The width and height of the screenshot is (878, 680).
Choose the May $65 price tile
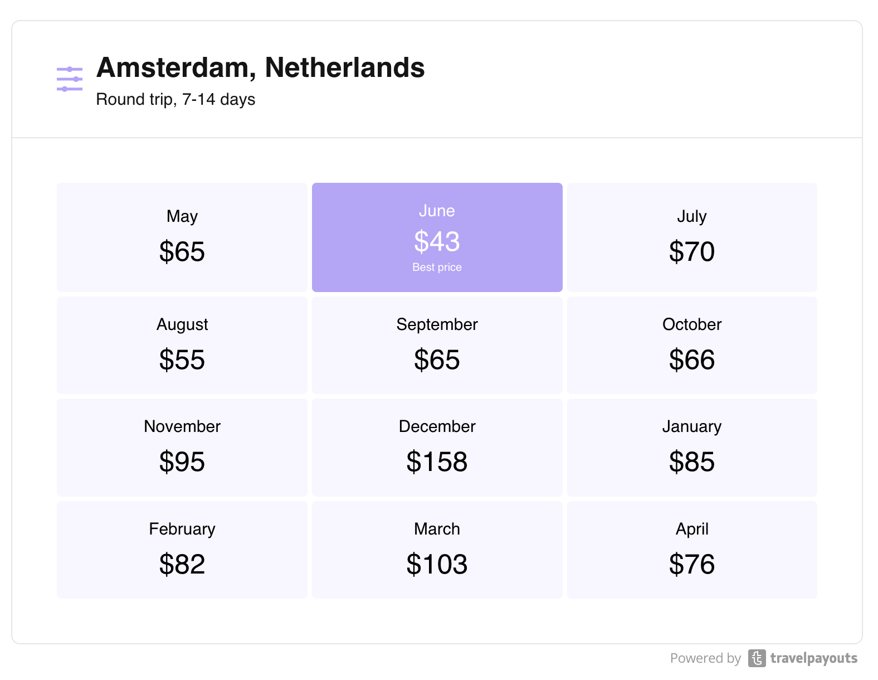182,237
